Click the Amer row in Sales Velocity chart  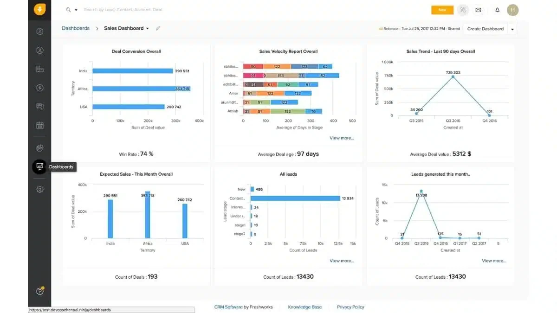point(277,93)
